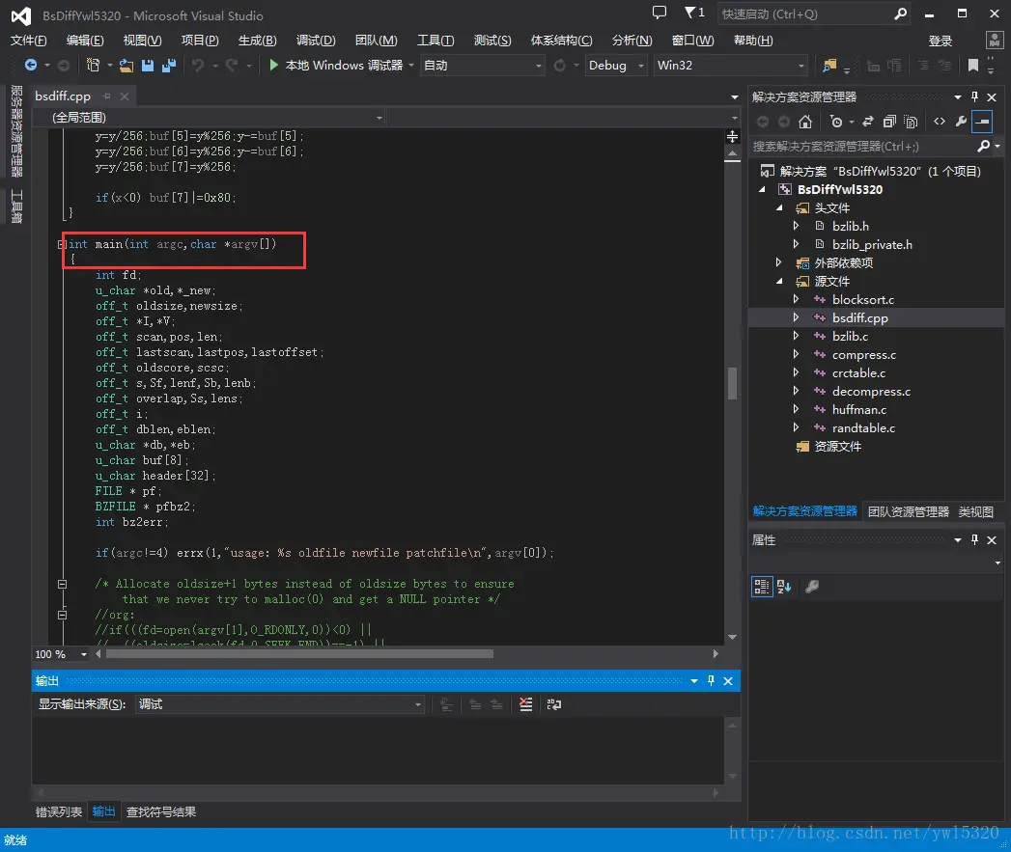Collapse the main function outline box
The width and height of the screenshot is (1011, 852).
pos(61,244)
